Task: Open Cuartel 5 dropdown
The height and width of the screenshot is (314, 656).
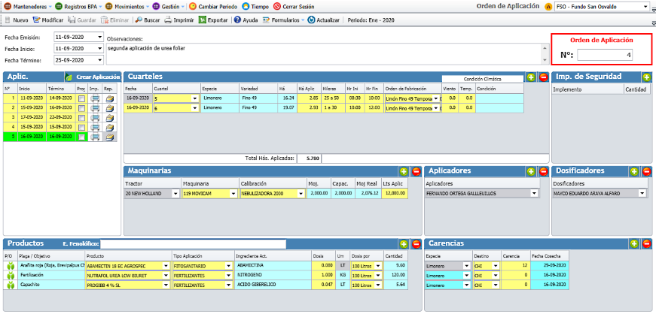Action: tap(194, 98)
